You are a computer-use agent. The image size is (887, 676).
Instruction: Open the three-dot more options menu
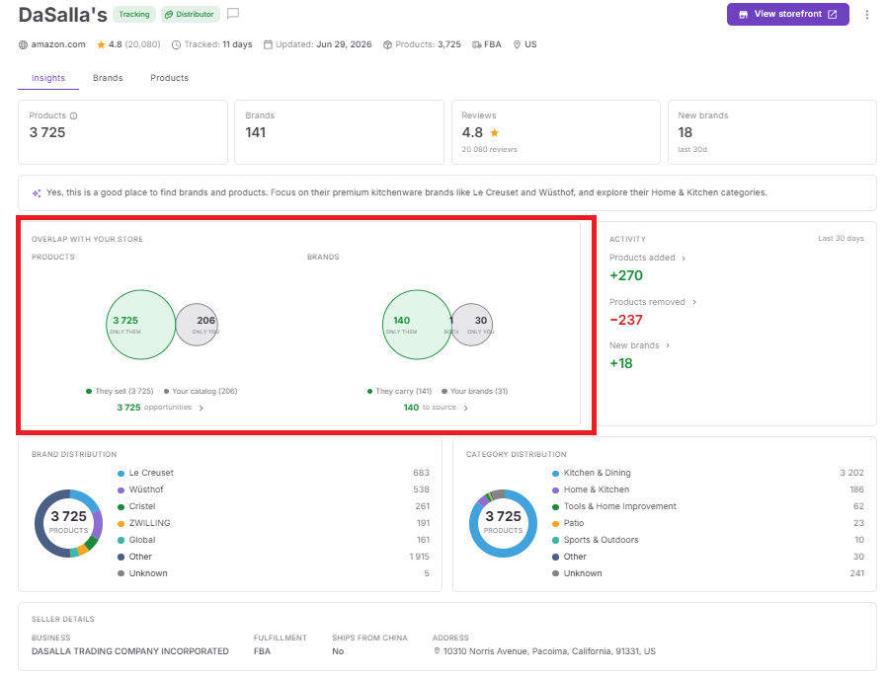(866, 15)
